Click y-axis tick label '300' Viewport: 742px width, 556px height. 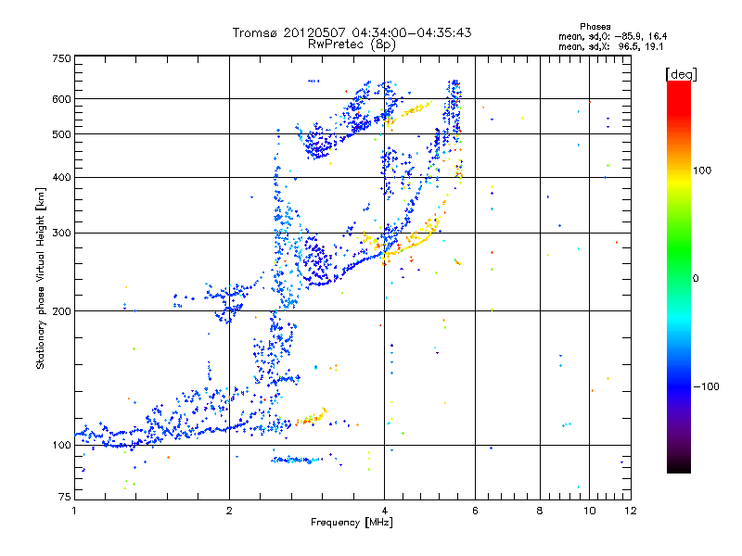tap(62, 233)
